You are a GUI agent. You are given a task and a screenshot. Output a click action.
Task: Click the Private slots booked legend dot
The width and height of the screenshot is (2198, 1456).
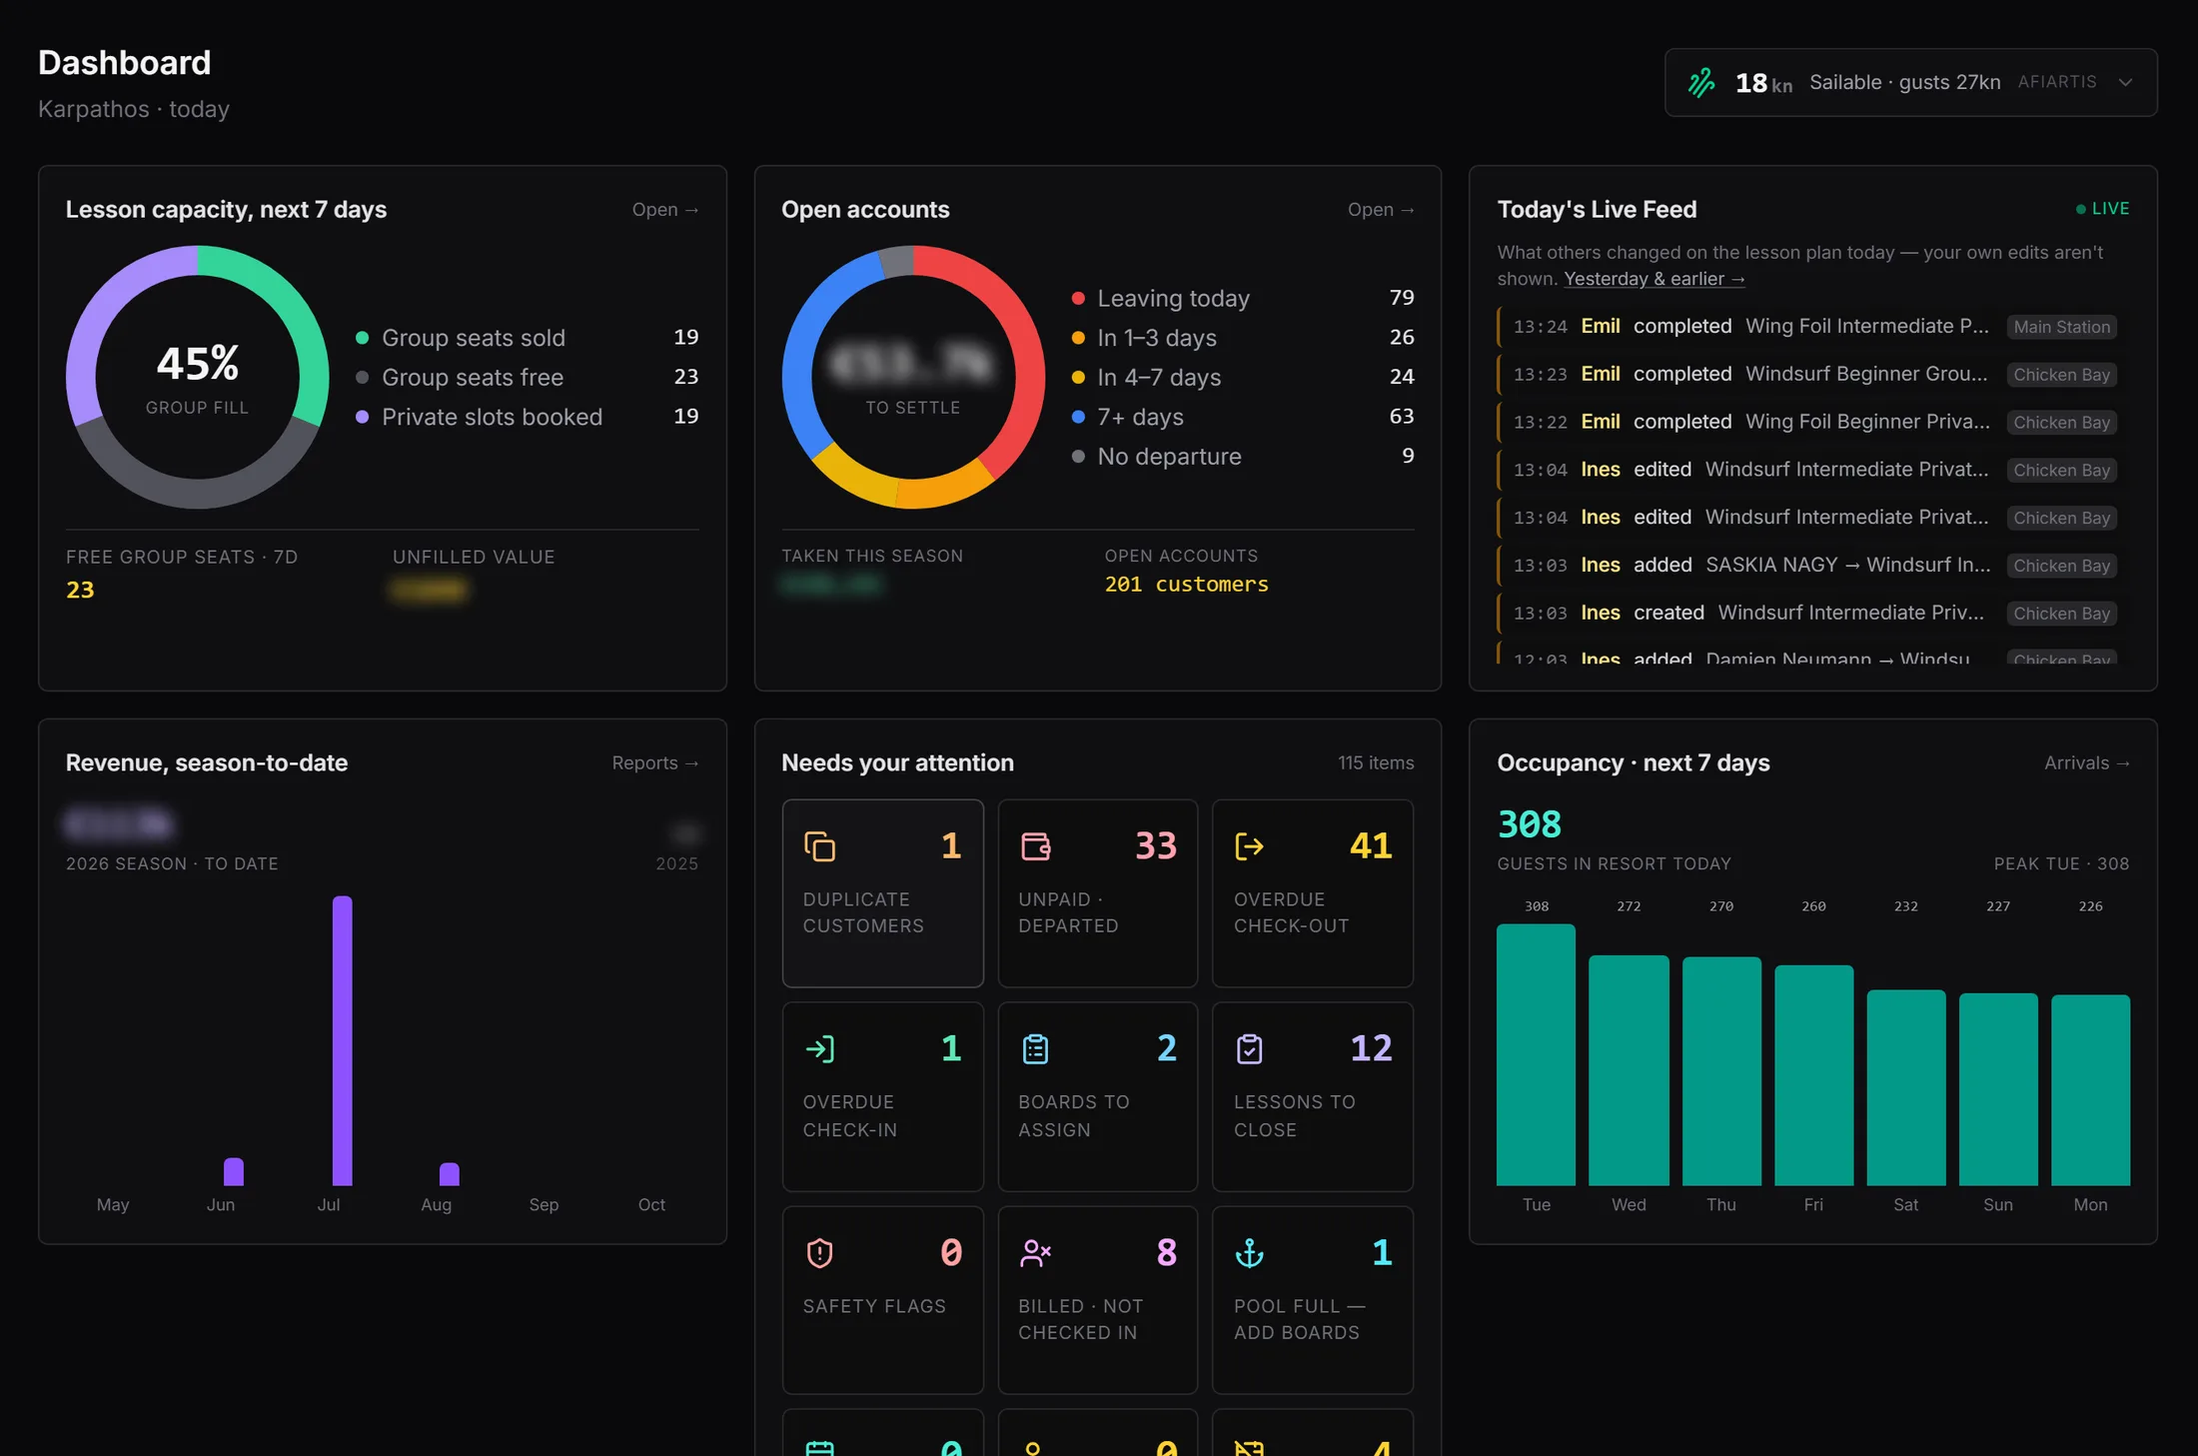pos(363,417)
